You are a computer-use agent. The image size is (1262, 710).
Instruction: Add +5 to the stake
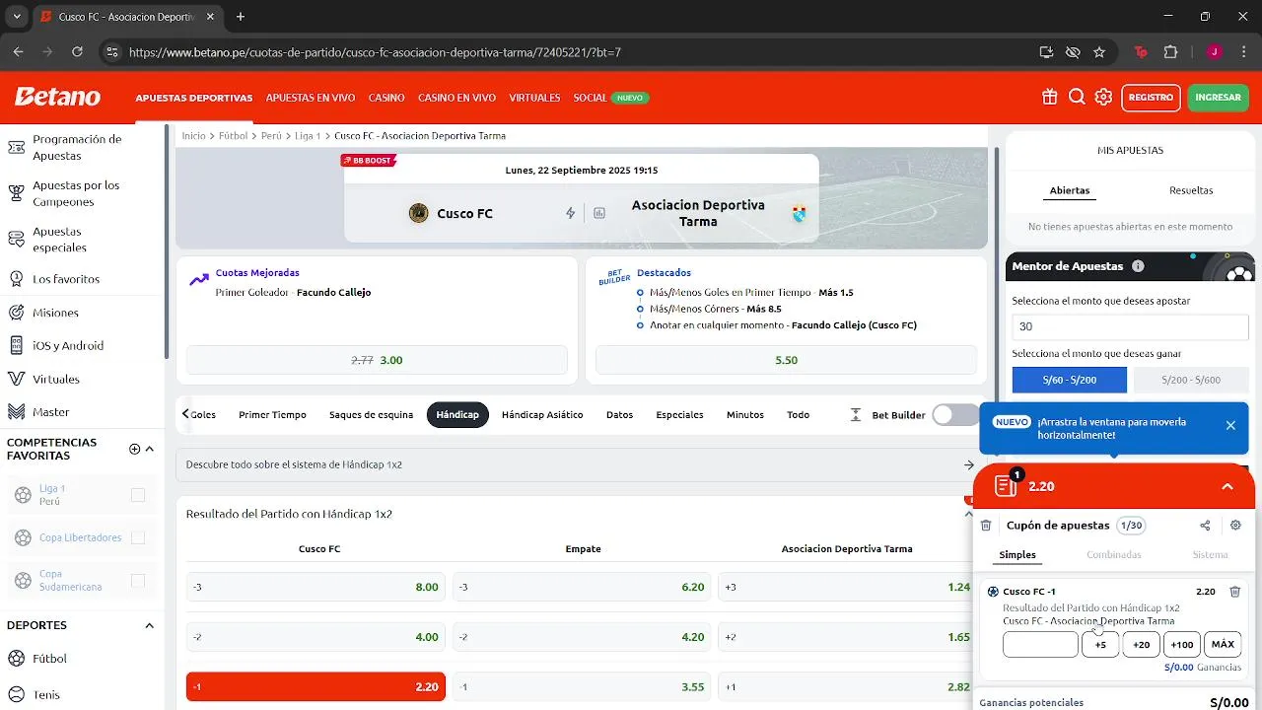click(x=1100, y=645)
